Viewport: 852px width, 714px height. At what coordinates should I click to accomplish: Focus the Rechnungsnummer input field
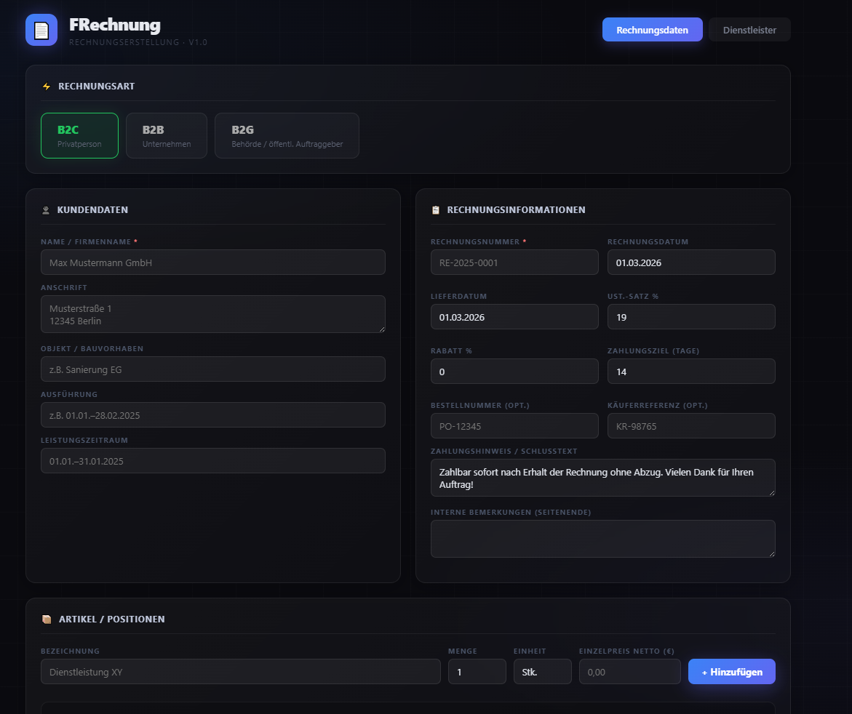(x=514, y=262)
